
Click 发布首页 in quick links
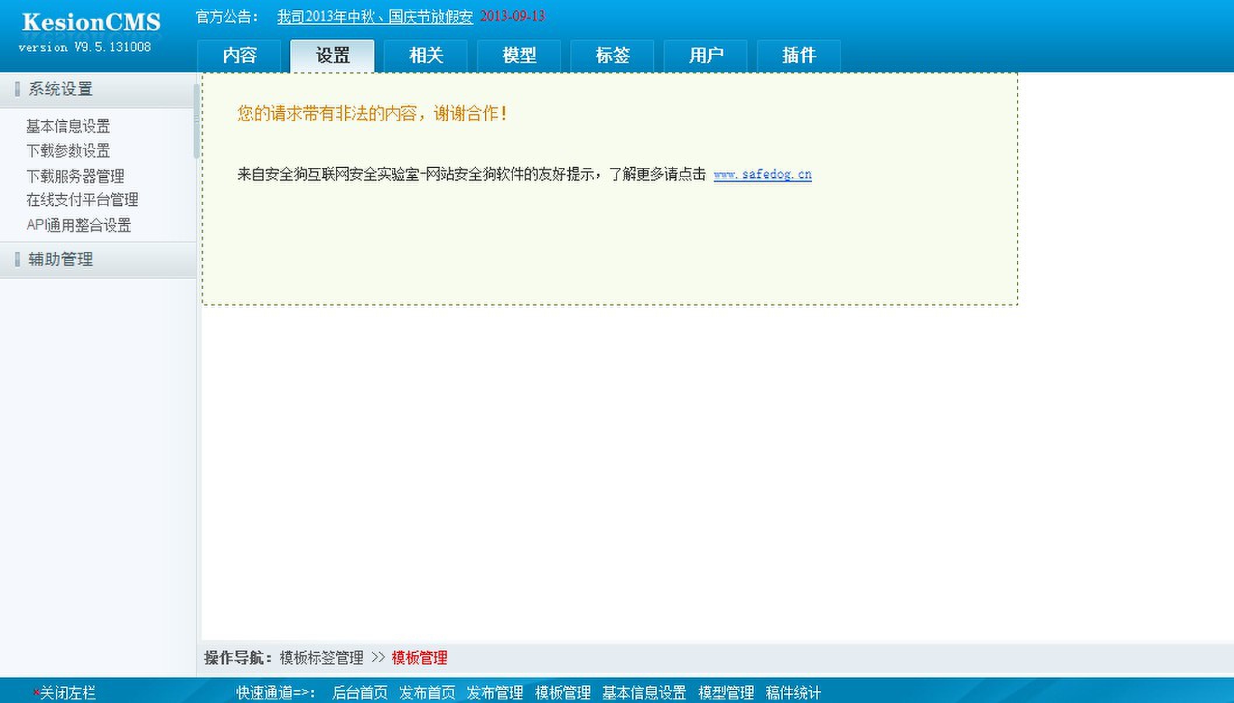[427, 693]
